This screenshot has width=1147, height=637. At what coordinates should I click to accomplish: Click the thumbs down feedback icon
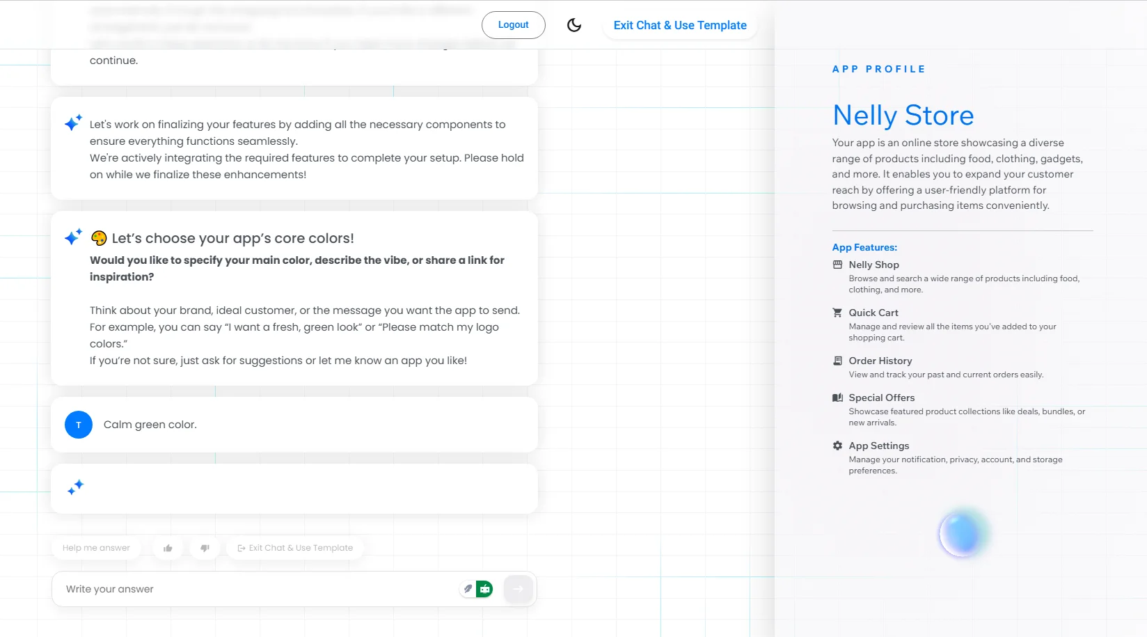coord(205,548)
